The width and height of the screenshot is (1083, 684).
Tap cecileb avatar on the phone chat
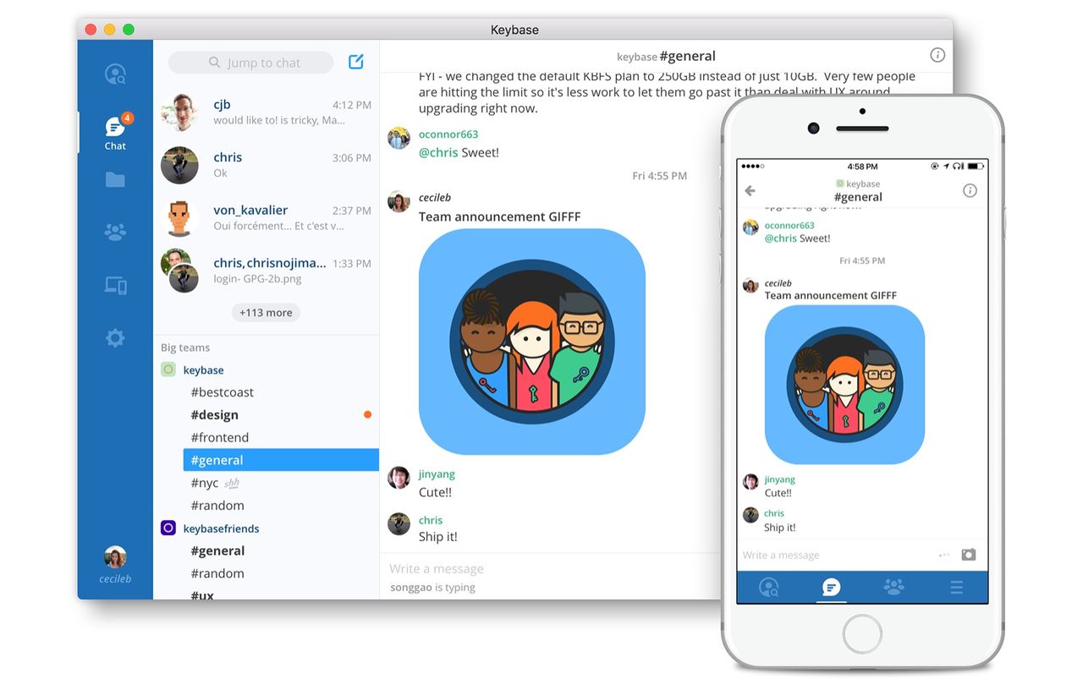(x=750, y=286)
